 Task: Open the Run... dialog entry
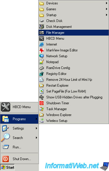(x=19, y=147)
